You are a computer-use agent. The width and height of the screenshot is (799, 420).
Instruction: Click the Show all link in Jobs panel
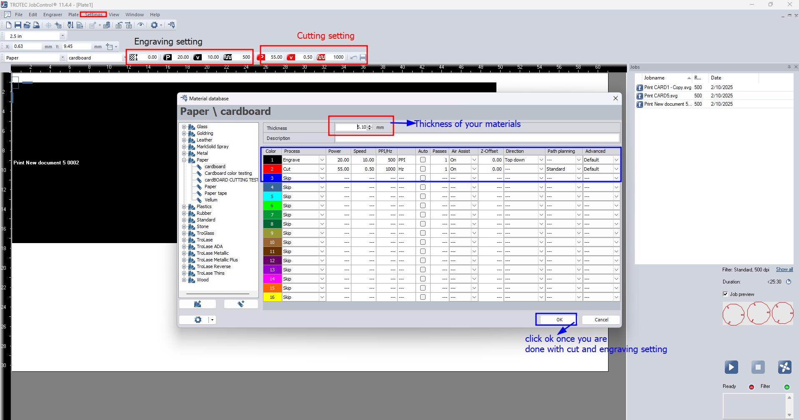pyautogui.click(x=784, y=269)
